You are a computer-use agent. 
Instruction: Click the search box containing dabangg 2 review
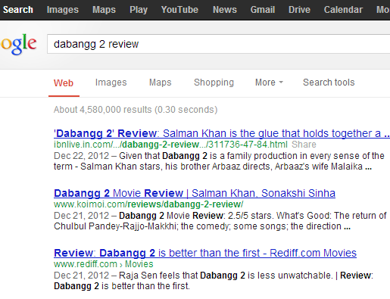pos(219,44)
